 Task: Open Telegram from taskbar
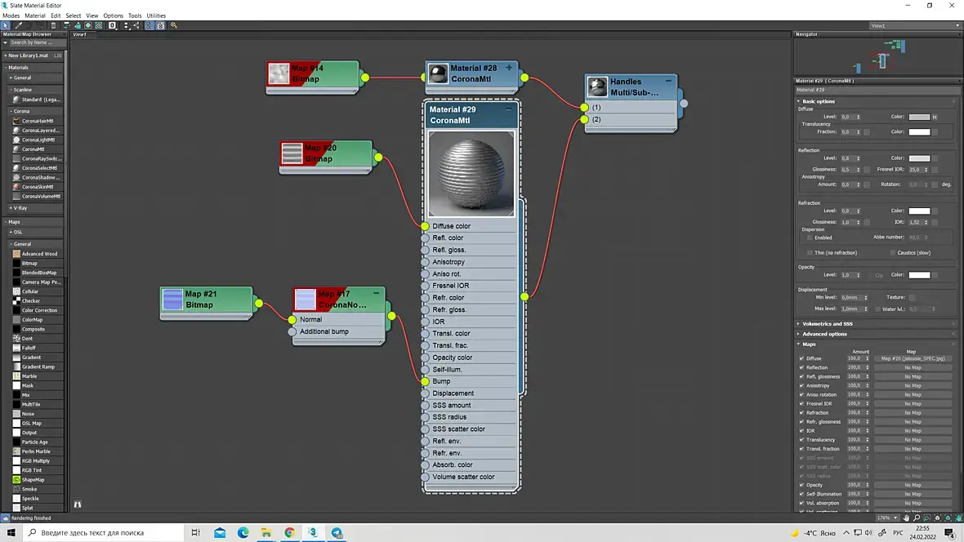[x=337, y=533]
